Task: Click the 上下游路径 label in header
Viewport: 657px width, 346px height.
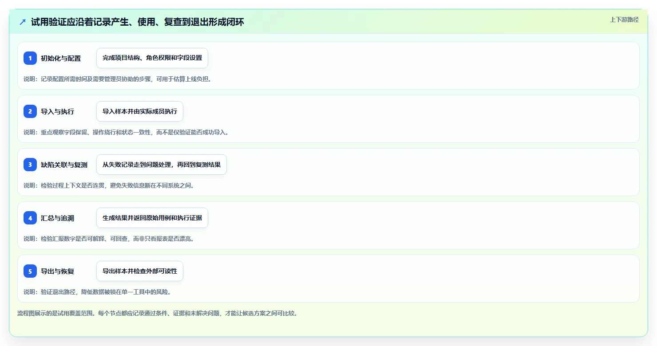Action: tap(624, 20)
